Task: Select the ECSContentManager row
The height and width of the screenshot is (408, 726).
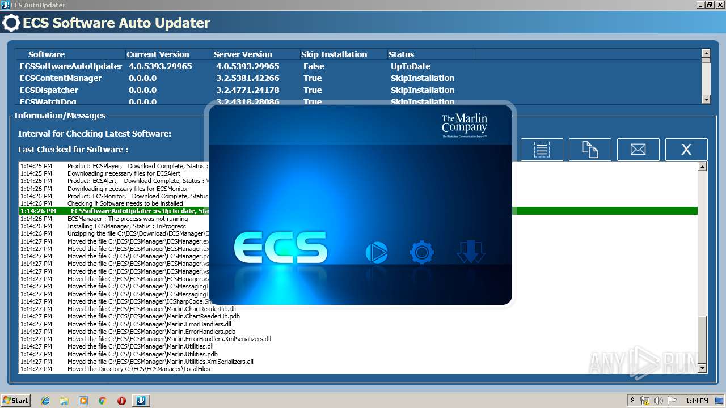Action: tap(358, 78)
